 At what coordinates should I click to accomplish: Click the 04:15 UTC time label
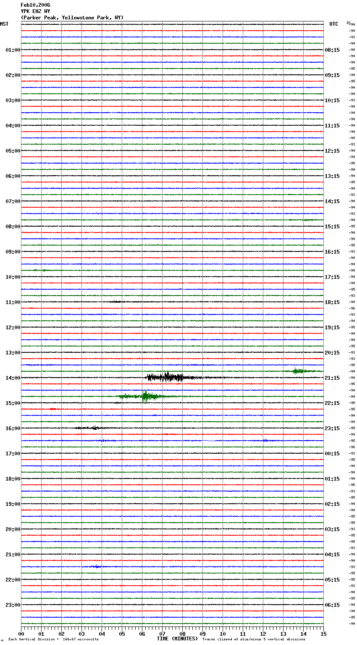pos(332,555)
